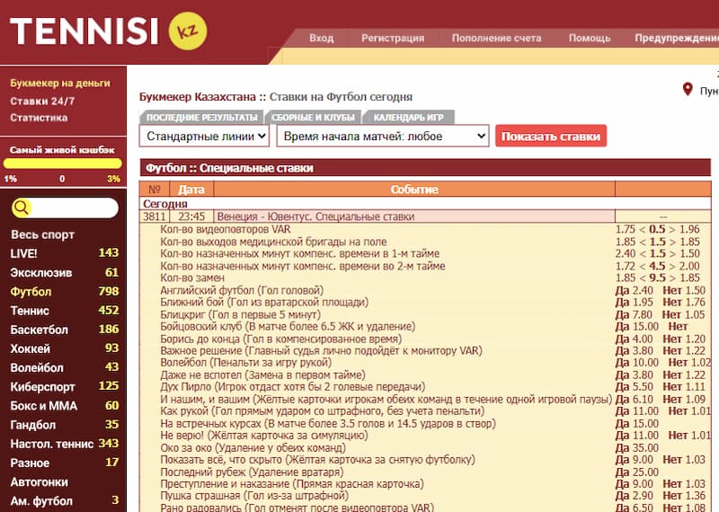Viewport: 719px width, 512px height.
Task: Switch to Последние результаты tab
Action: 201,118
